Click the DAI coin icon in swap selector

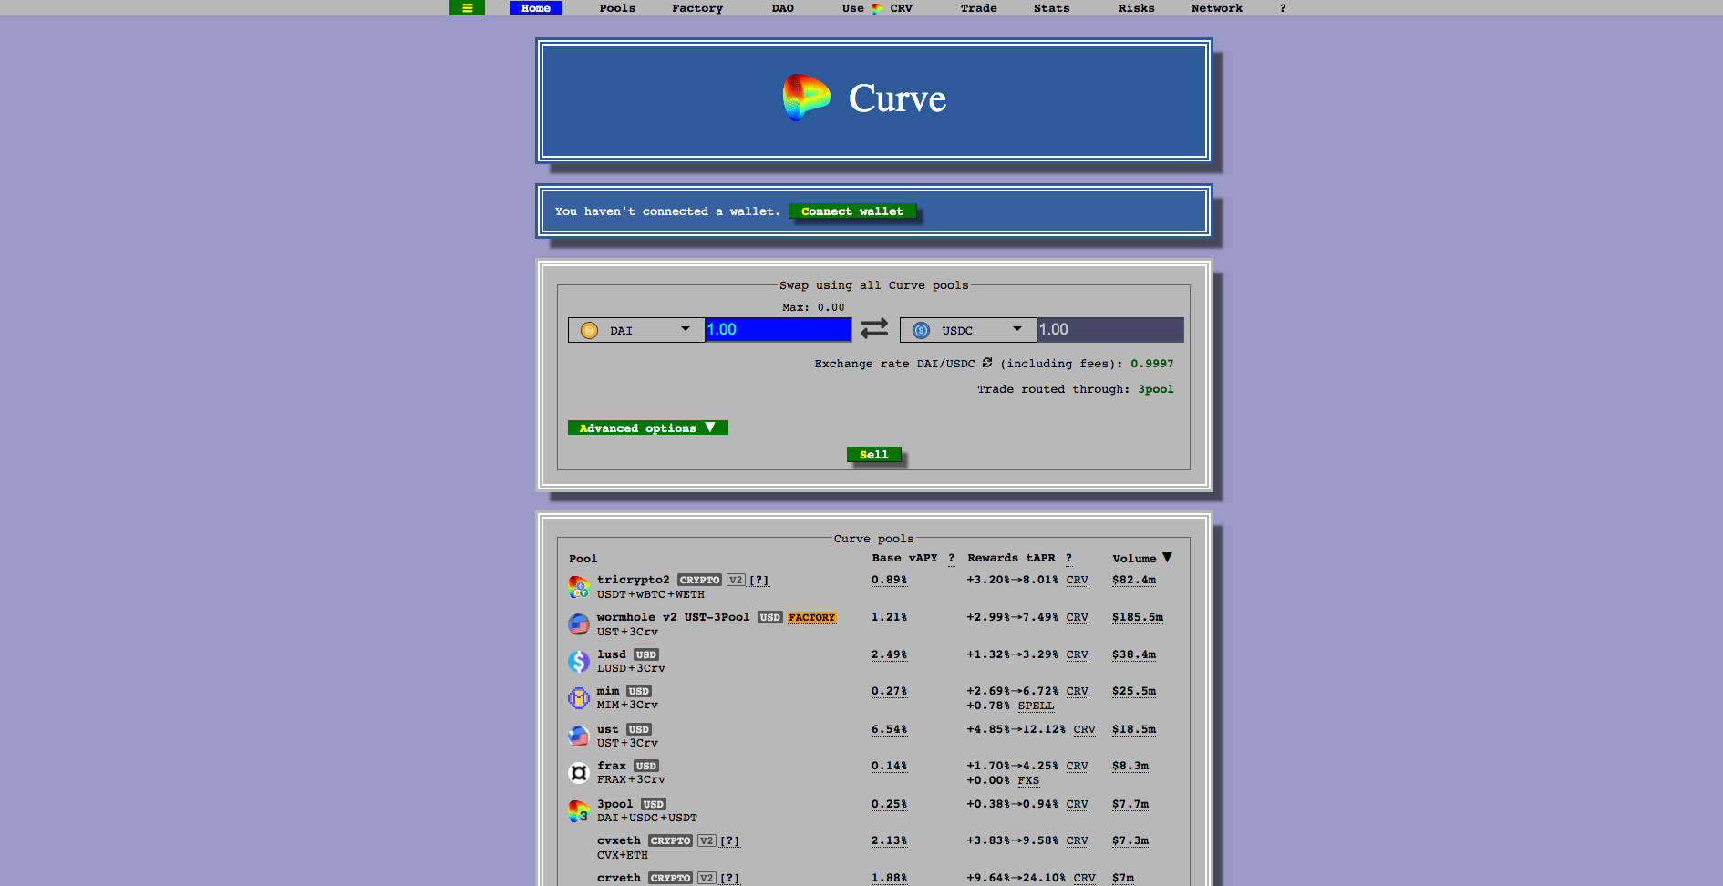[x=590, y=330]
